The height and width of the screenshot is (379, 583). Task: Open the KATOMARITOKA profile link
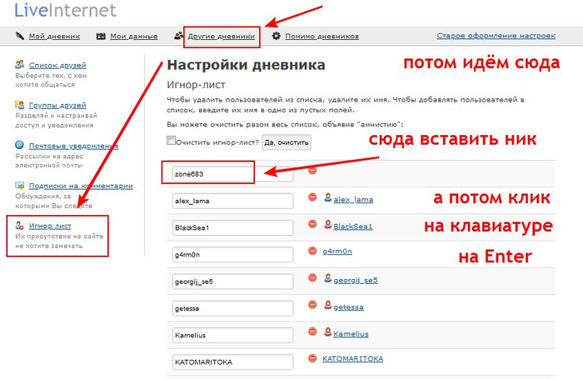point(352,358)
